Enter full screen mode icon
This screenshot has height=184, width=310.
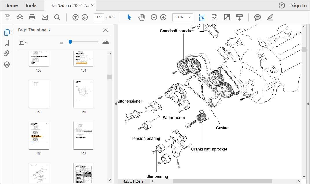227,17
